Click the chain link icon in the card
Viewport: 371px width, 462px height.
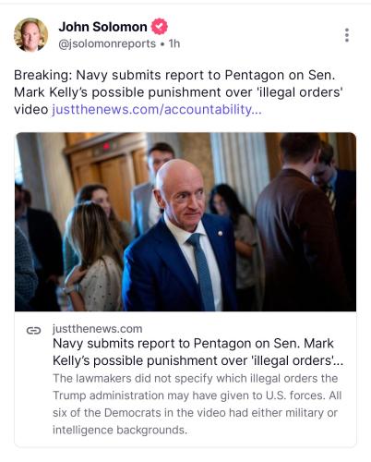click(33, 331)
